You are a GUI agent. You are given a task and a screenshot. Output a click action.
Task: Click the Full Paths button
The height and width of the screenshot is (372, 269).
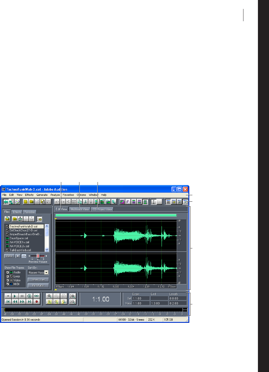click(38, 286)
